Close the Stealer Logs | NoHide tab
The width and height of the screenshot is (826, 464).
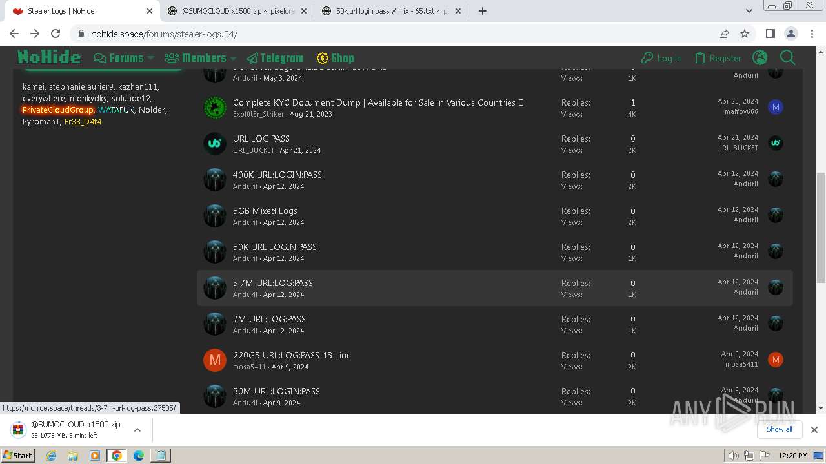(150, 11)
